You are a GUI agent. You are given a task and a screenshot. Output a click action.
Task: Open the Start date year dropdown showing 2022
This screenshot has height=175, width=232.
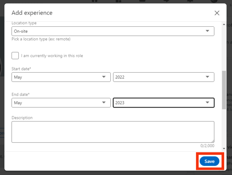click(x=164, y=77)
